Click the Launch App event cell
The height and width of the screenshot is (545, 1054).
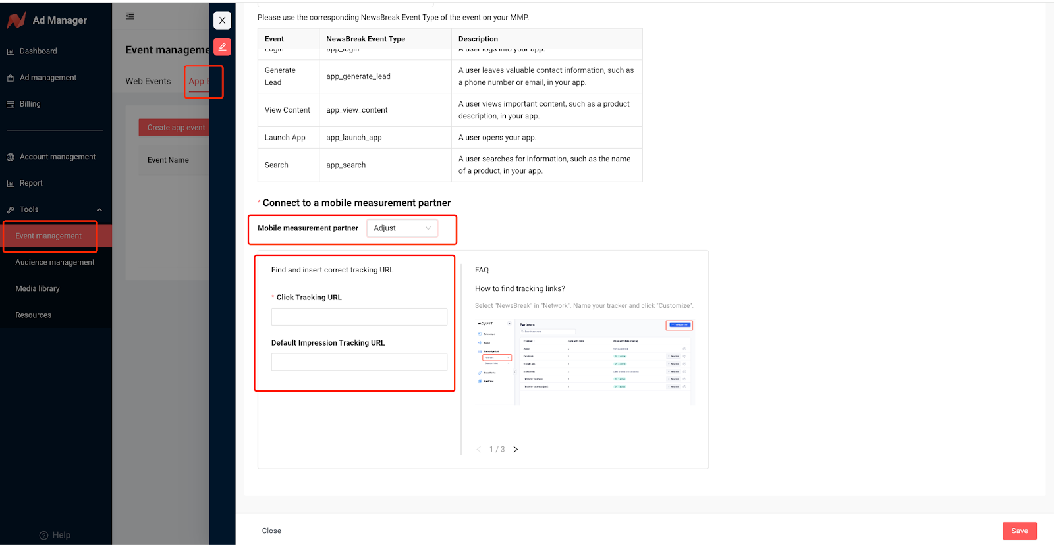(x=289, y=138)
